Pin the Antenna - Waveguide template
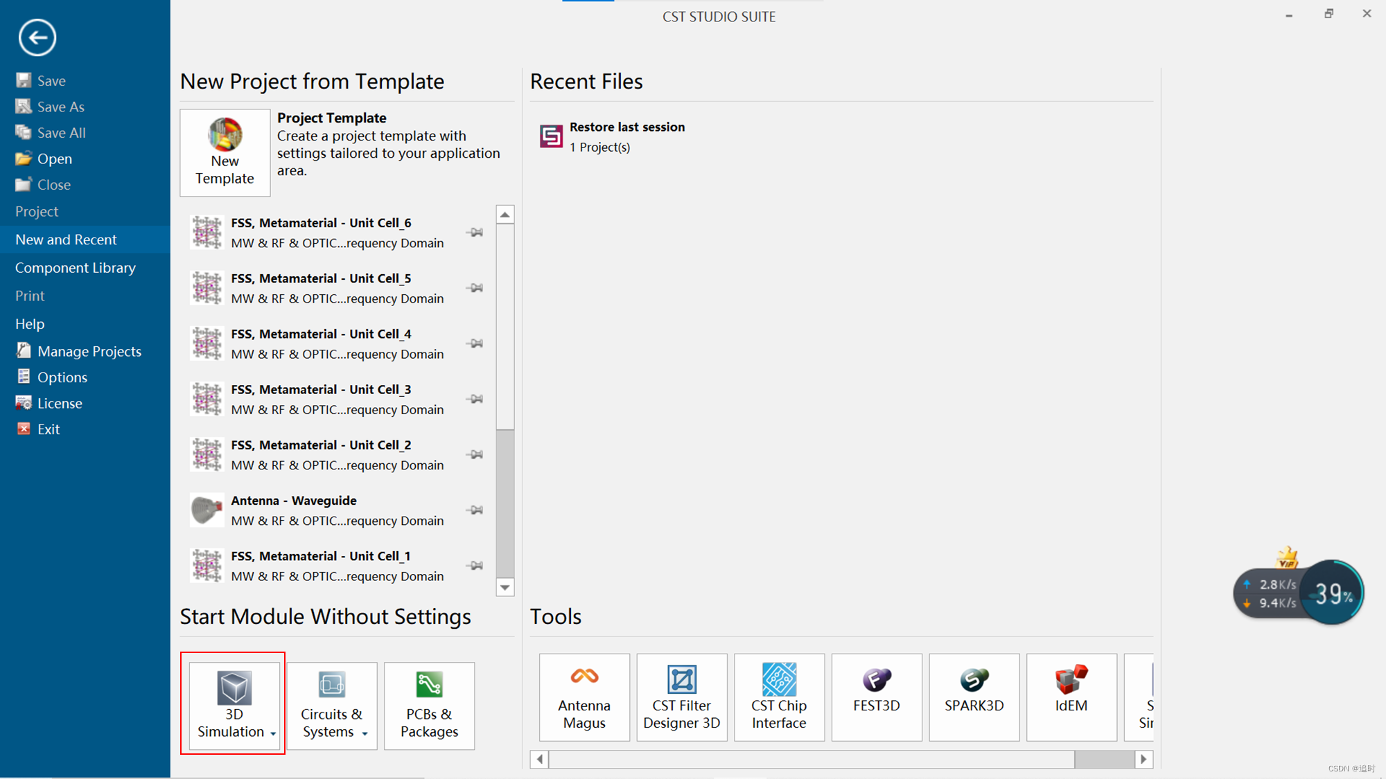Viewport: 1386px width, 779px height. [475, 510]
